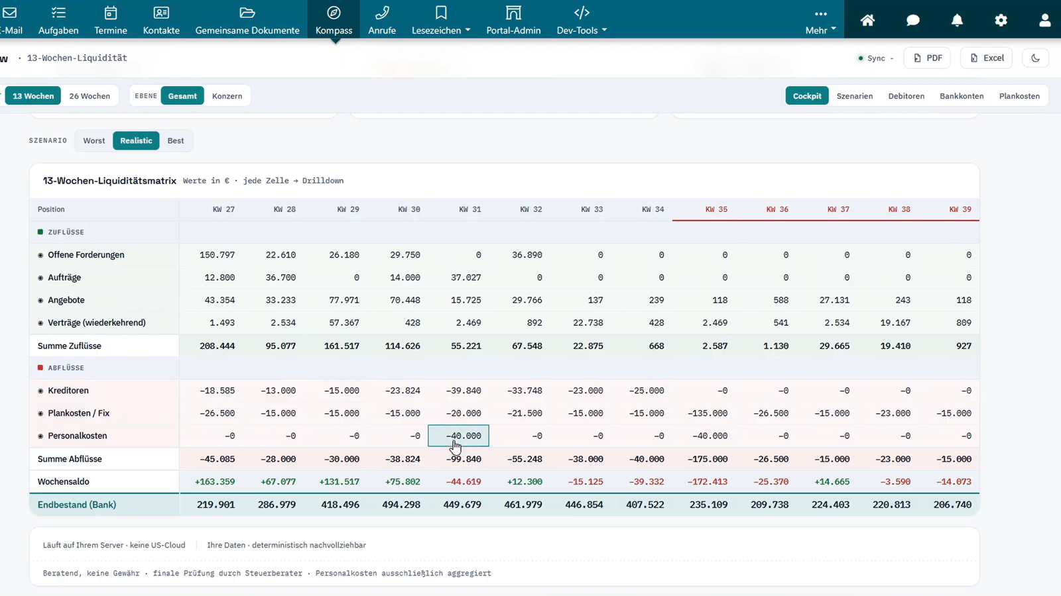
Task: Open notifications bell
Action: point(957,20)
